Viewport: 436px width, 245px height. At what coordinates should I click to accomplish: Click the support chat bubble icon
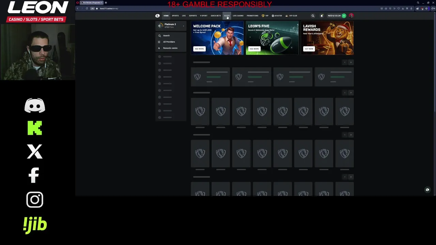[x=427, y=190]
